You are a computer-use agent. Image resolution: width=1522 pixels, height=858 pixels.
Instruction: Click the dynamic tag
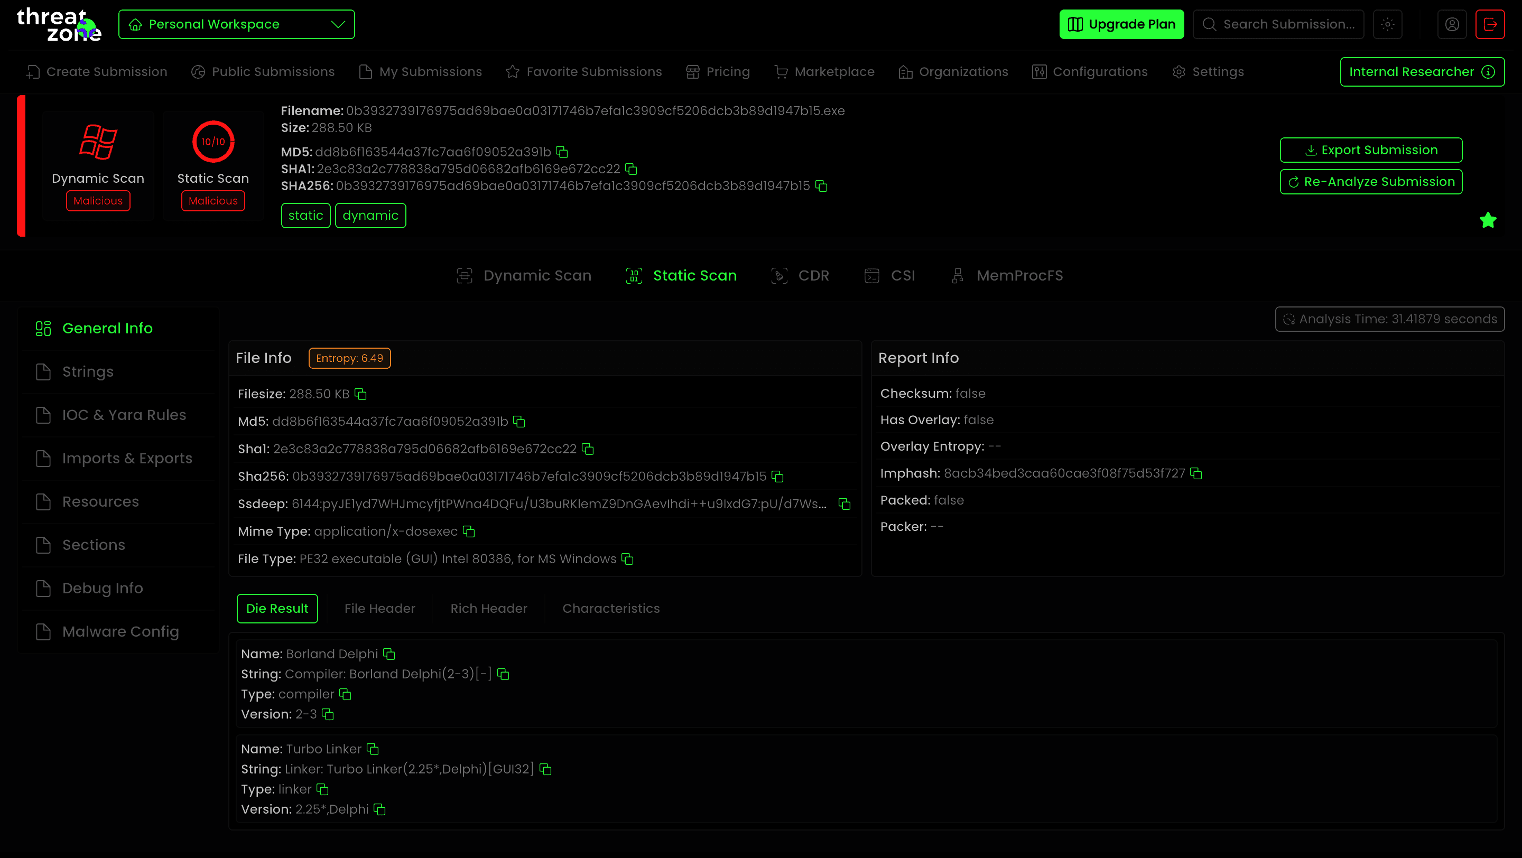coord(370,216)
